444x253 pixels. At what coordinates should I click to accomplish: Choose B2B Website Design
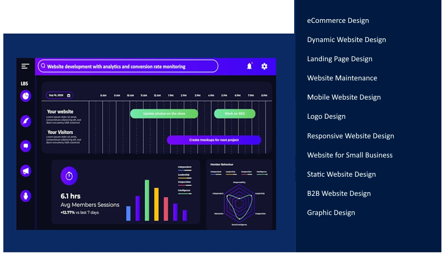click(339, 194)
